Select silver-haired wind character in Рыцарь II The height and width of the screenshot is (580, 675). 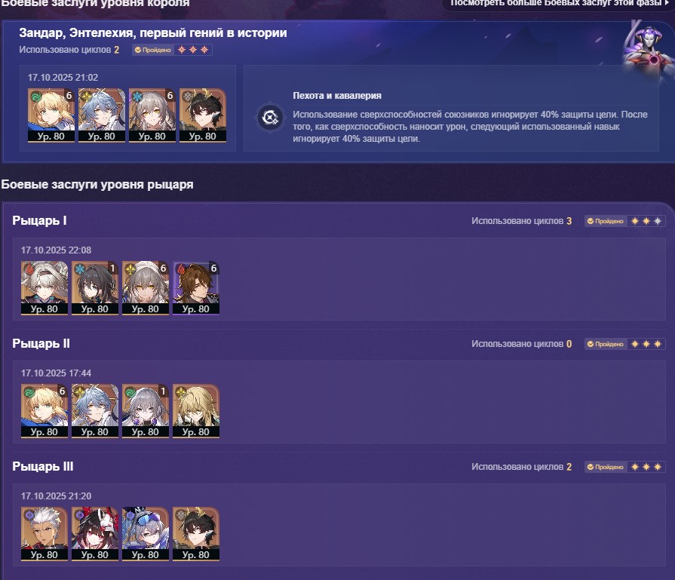tap(146, 411)
